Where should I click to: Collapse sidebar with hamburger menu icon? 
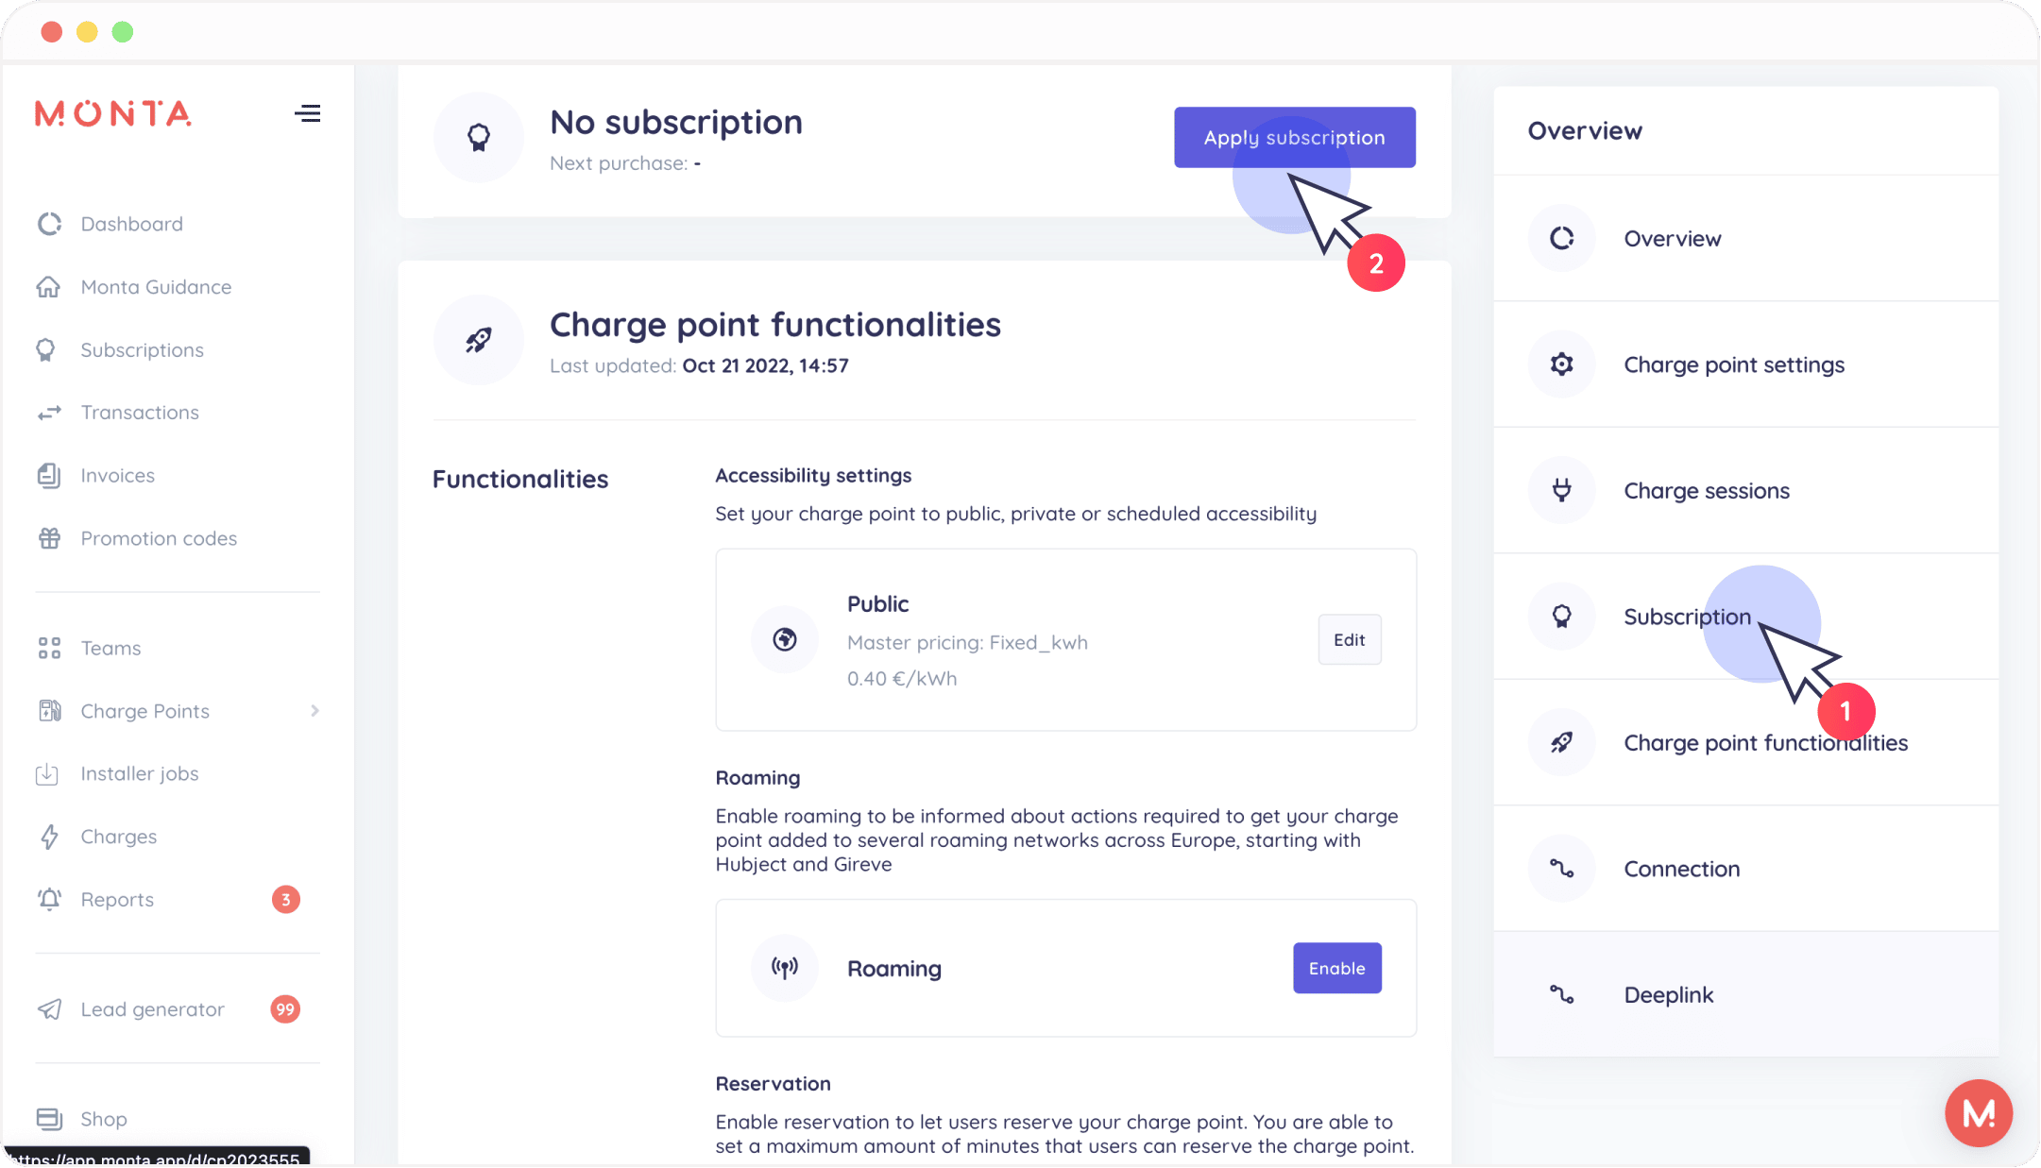click(307, 113)
